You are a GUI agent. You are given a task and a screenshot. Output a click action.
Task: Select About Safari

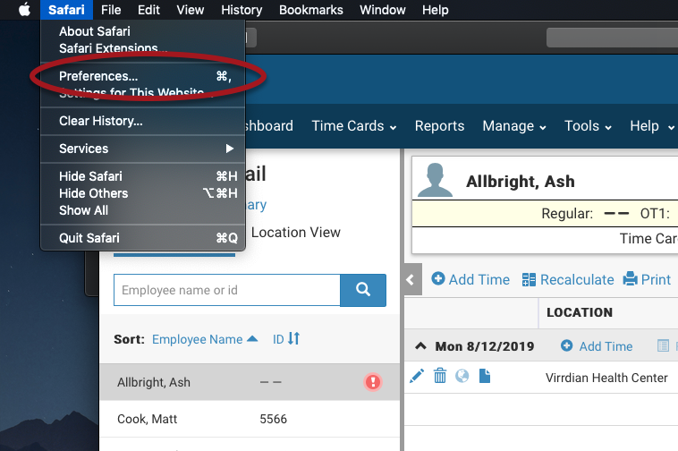point(143,31)
